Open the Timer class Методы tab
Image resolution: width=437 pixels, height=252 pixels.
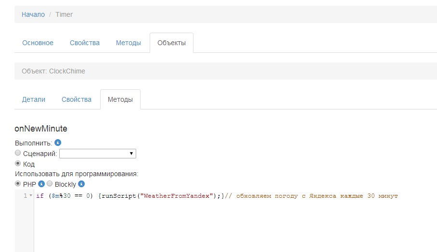pos(129,43)
